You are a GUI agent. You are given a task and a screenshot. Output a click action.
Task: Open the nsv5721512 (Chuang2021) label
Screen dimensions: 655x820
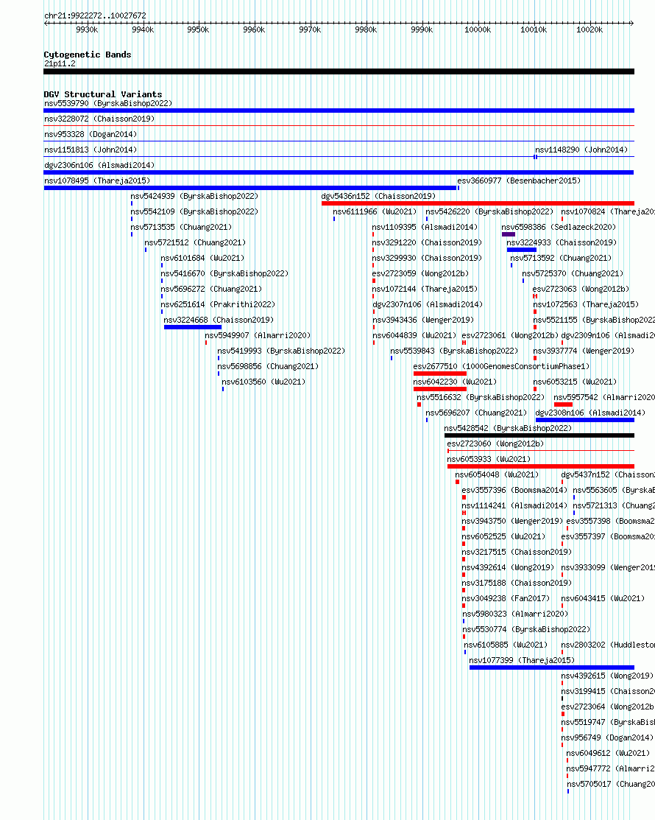pos(195,242)
